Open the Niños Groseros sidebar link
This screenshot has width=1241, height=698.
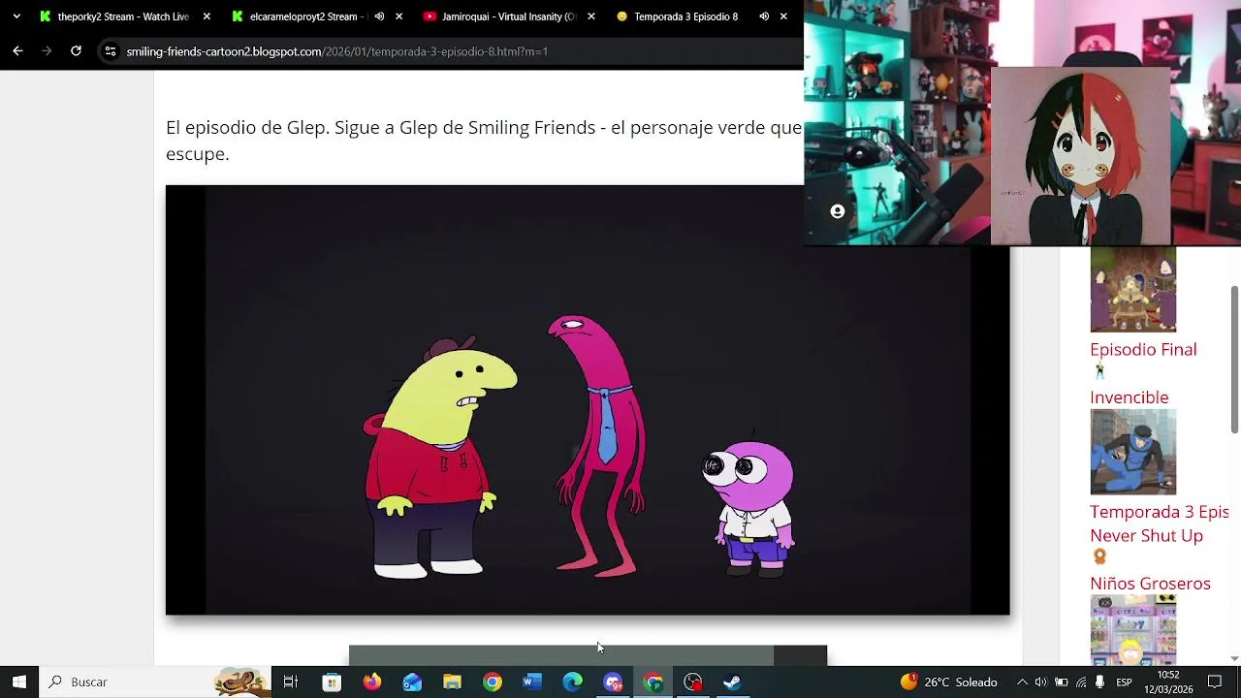(x=1150, y=584)
